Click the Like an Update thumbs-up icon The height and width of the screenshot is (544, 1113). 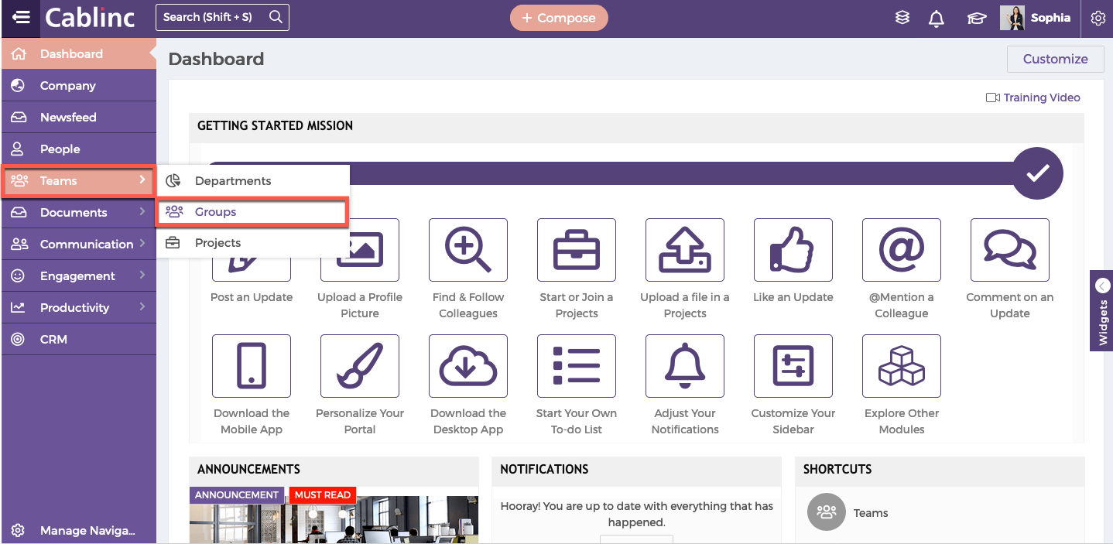coord(793,250)
